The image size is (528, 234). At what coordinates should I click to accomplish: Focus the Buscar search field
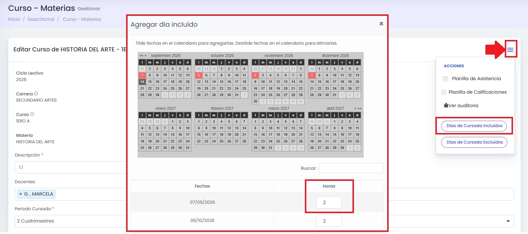(x=351, y=168)
